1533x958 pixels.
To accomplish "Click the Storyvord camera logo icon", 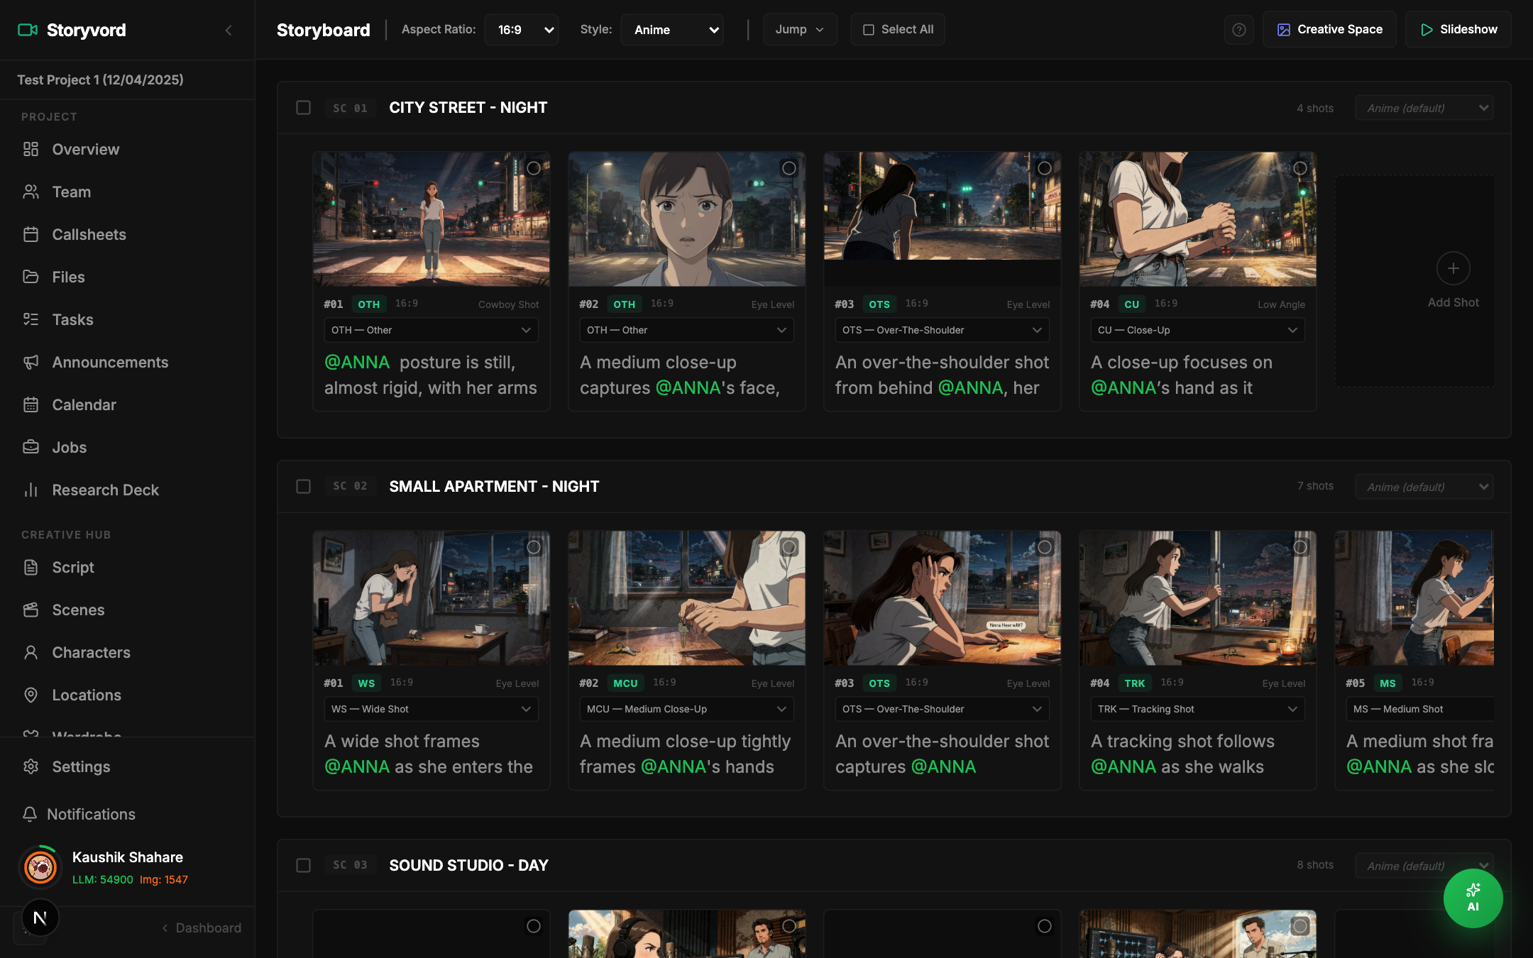I will tap(28, 30).
